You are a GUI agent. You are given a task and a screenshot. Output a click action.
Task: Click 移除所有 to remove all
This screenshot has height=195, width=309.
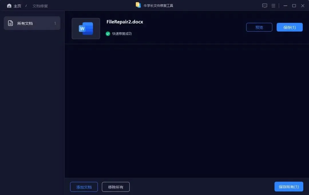(x=116, y=187)
